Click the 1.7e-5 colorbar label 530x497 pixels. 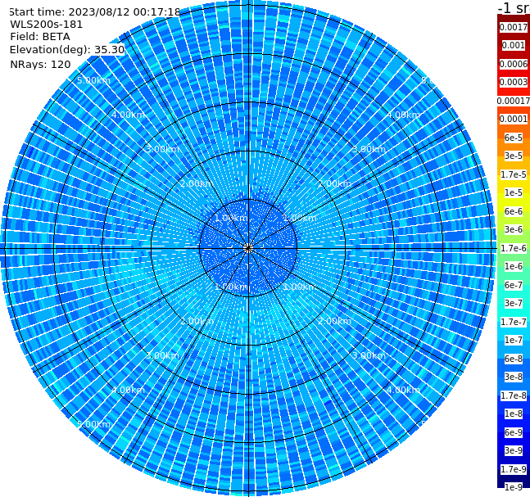[x=514, y=174]
